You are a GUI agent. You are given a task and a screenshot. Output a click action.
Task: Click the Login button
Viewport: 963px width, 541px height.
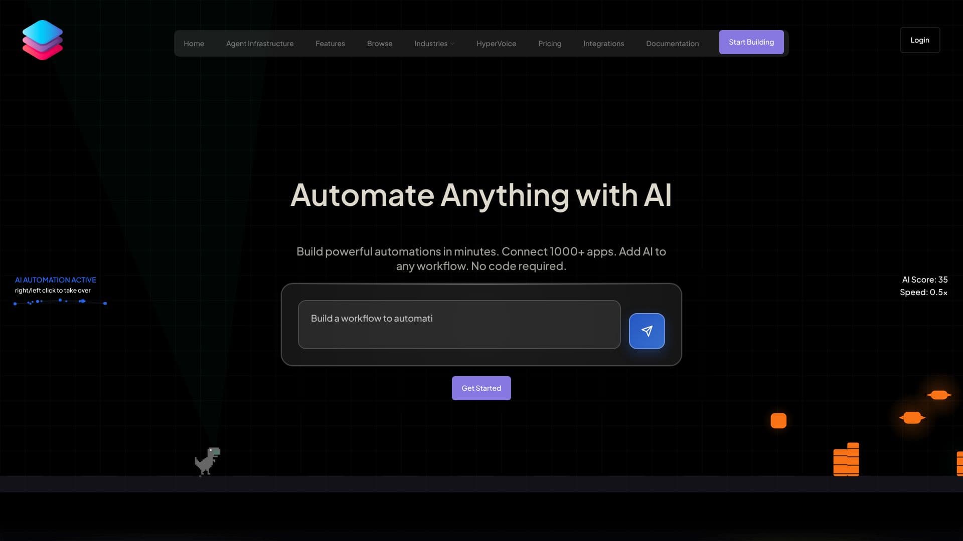(x=920, y=40)
